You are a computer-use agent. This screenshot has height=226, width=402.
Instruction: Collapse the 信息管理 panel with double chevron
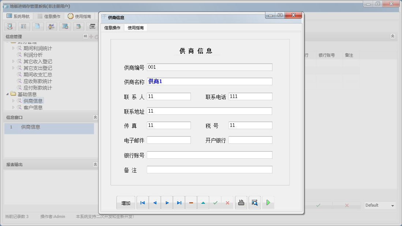(85, 36)
